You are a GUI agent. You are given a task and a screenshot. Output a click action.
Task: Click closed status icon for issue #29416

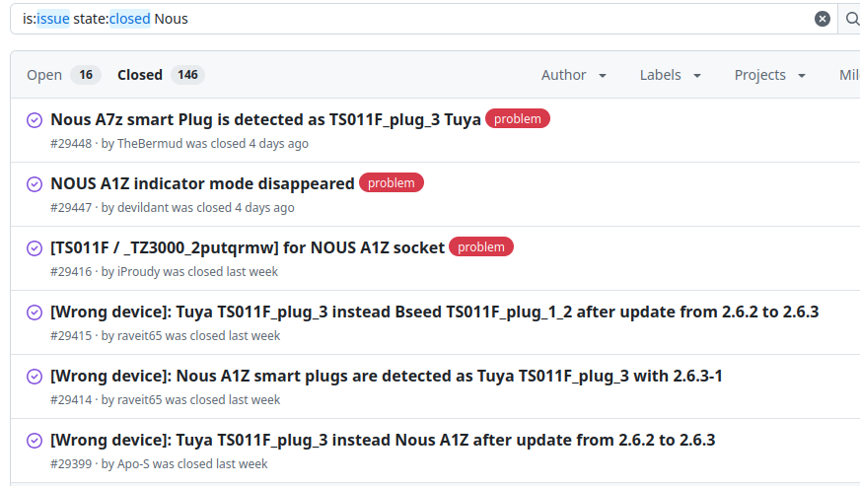coord(34,248)
